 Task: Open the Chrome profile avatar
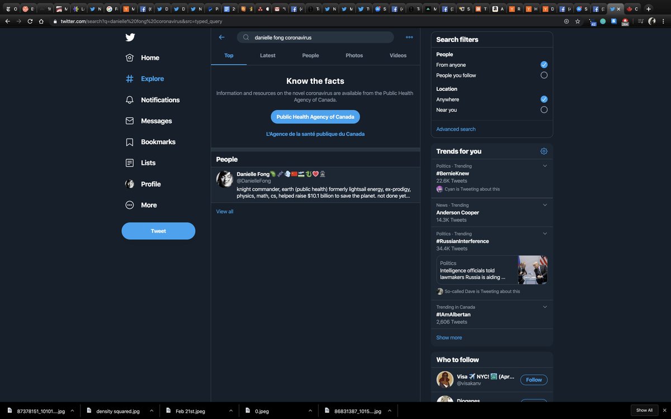click(x=652, y=21)
